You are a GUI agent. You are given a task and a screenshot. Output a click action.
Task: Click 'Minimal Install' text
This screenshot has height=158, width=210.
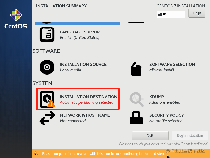[161, 70]
